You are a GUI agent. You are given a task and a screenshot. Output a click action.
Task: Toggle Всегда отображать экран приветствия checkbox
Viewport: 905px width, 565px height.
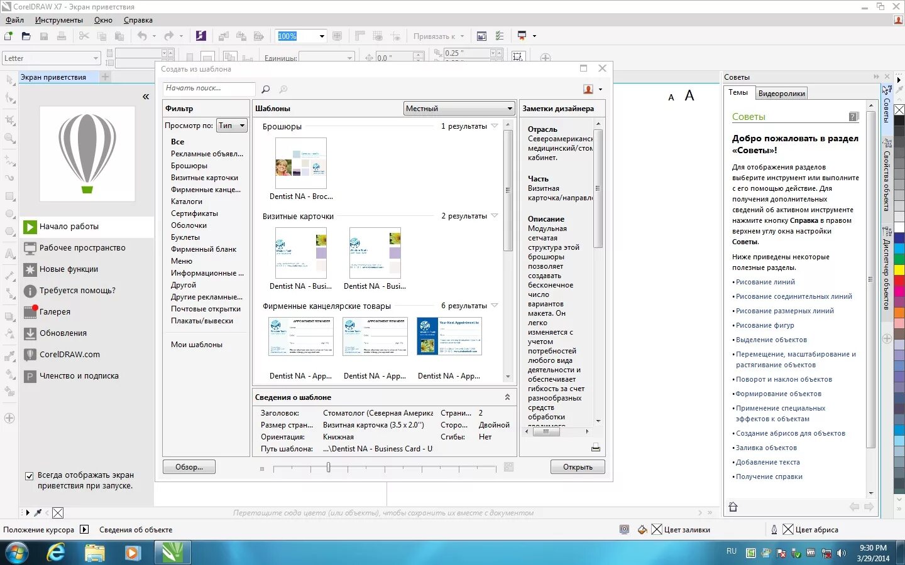click(29, 476)
